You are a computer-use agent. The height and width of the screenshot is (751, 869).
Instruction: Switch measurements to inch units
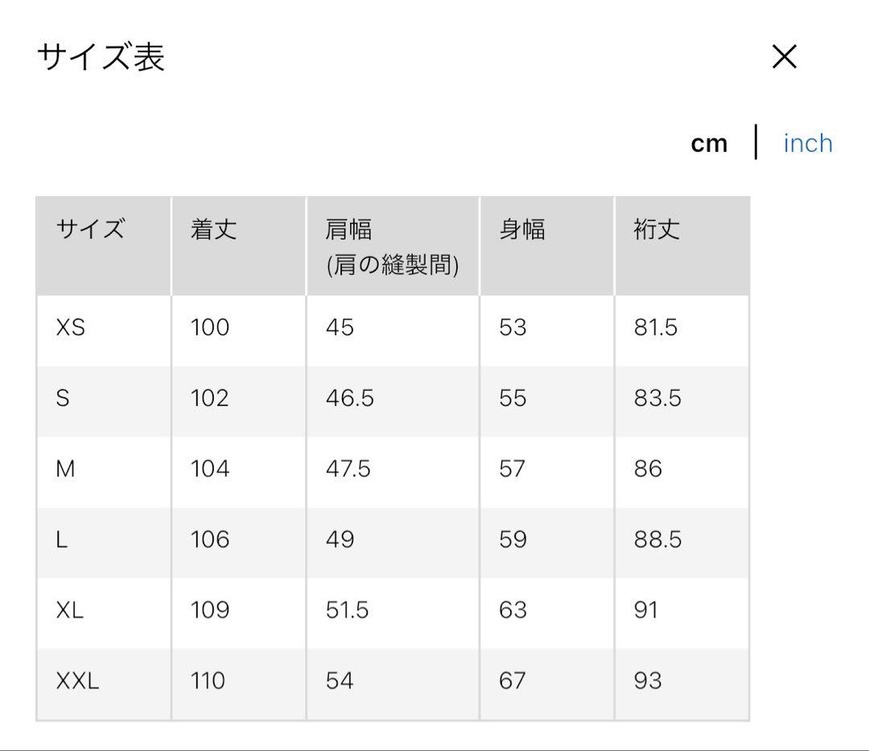click(x=808, y=142)
